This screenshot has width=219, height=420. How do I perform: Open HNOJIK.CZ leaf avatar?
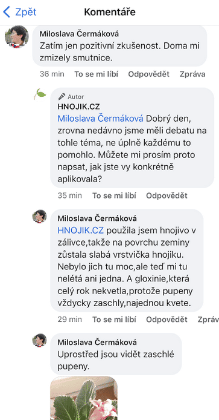(x=40, y=94)
